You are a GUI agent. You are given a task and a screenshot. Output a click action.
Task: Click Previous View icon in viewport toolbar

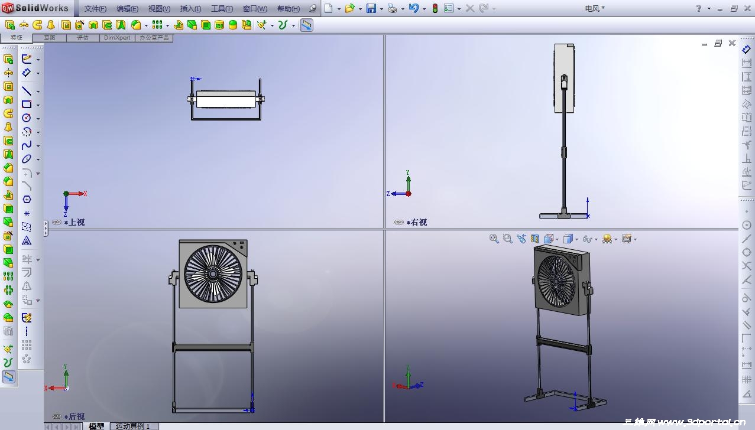[521, 239]
